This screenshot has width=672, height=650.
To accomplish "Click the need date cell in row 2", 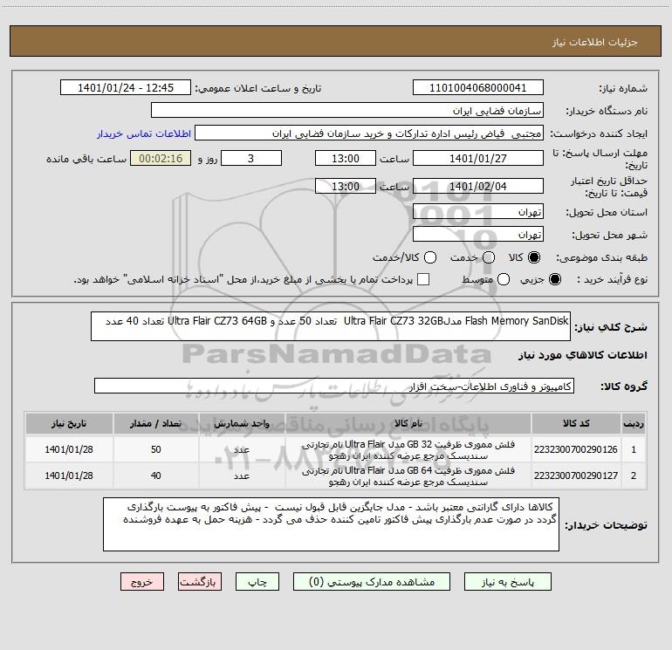I will point(69,476).
